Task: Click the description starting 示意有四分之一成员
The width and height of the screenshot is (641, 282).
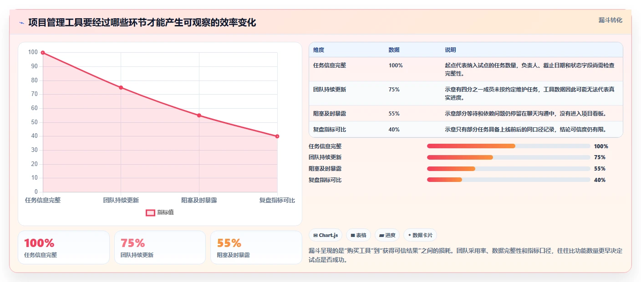Action: 530,94
